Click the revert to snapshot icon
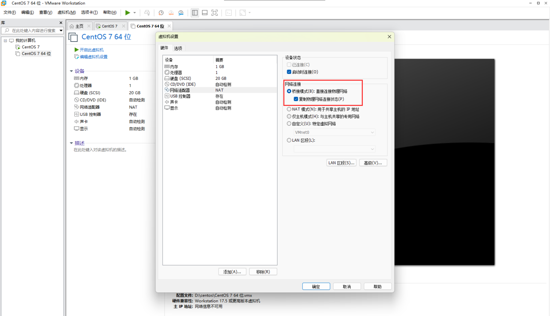 point(171,13)
